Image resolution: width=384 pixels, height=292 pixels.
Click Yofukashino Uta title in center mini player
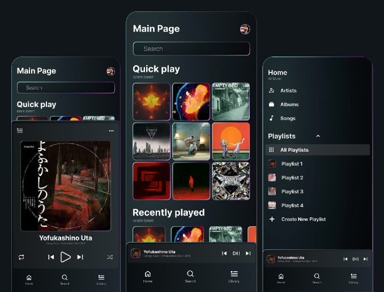(159, 252)
